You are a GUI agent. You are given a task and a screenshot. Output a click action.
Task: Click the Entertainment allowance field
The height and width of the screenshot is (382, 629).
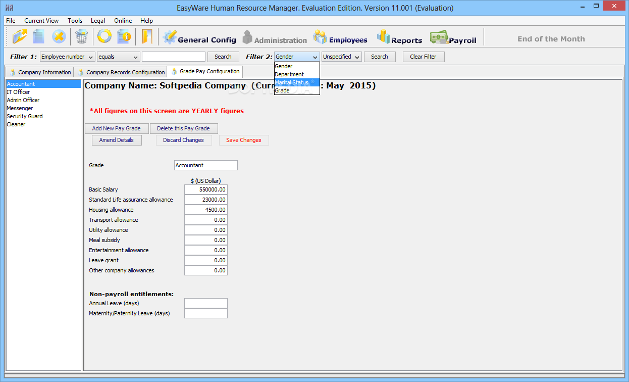pos(206,250)
